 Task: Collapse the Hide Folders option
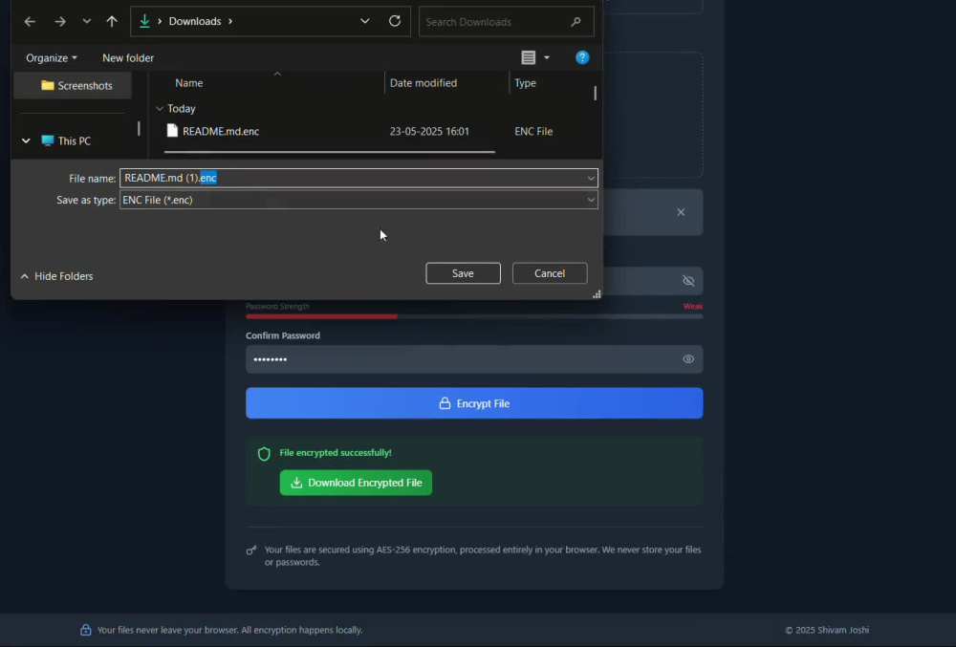56,276
